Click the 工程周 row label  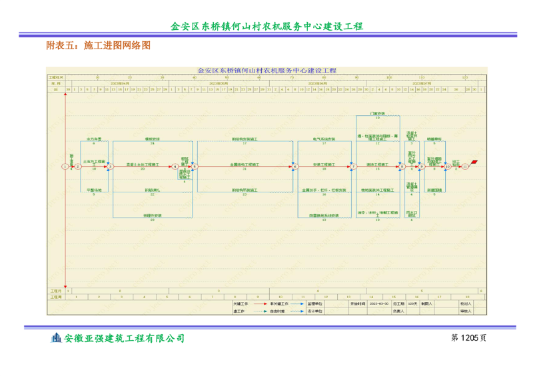(56, 297)
